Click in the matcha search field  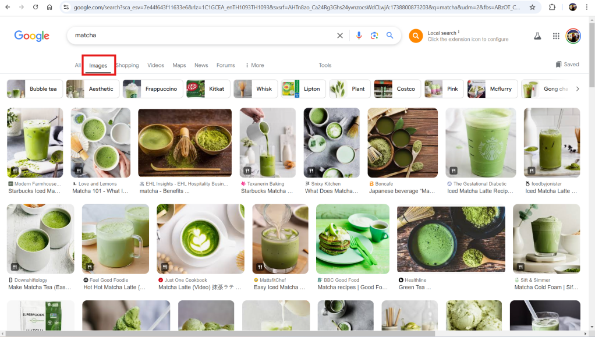(198, 36)
